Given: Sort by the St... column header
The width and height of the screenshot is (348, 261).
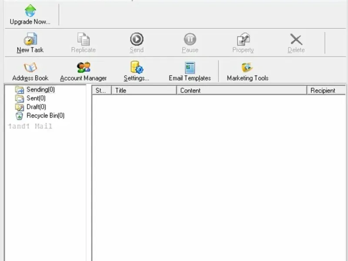Looking at the screenshot, I should click(x=102, y=90).
